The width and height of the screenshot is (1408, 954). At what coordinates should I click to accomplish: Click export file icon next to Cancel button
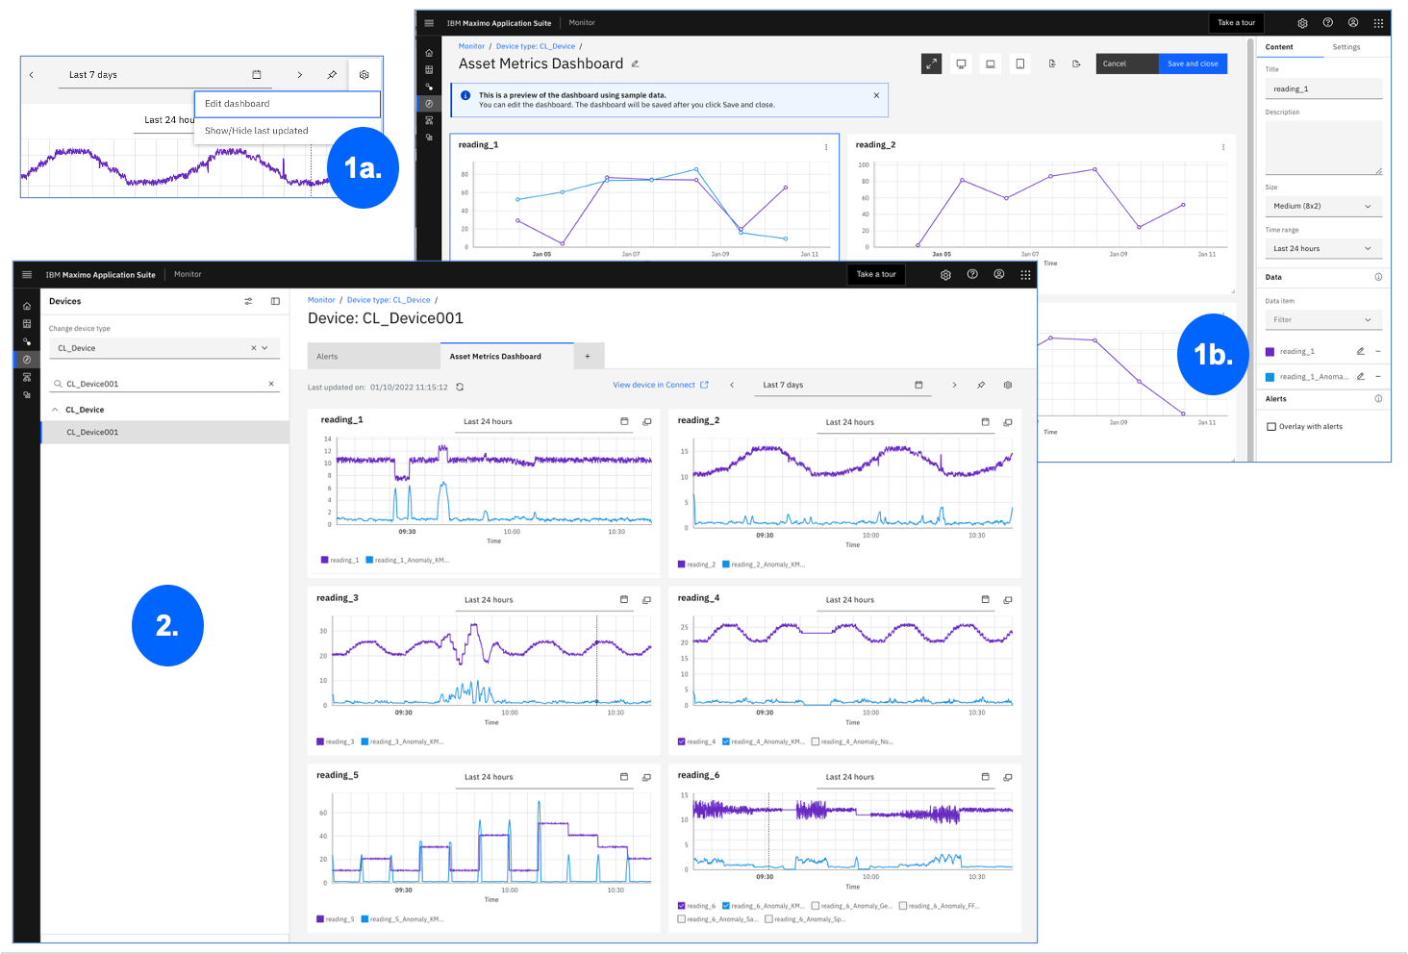[1076, 63]
